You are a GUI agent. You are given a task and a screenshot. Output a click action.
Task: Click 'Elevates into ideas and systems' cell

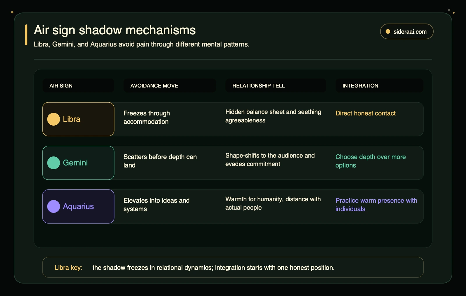156,205
